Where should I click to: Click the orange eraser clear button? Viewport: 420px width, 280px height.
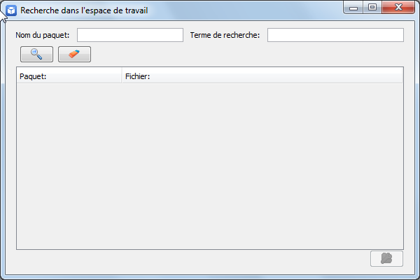(74, 54)
